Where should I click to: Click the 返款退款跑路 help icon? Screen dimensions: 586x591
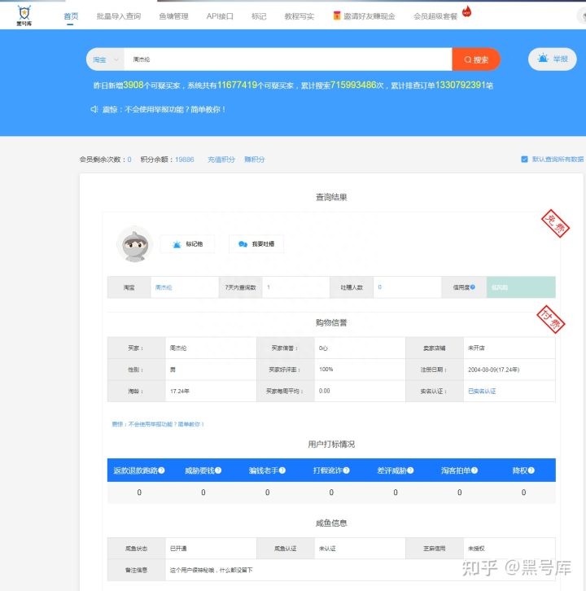click(x=161, y=471)
